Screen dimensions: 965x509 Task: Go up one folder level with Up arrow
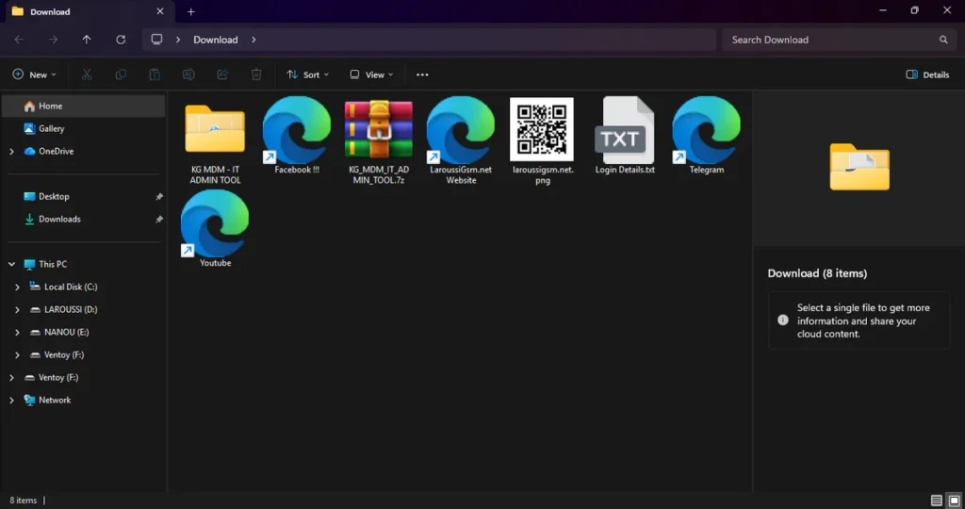87,40
